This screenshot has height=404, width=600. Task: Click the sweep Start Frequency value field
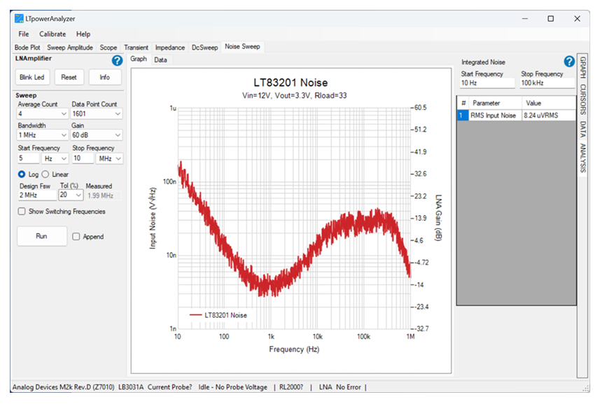point(28,158)
